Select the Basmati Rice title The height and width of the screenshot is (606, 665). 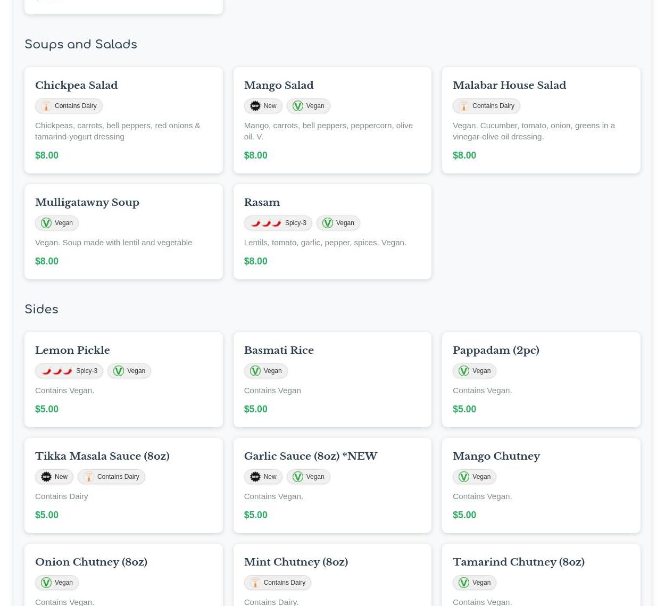(x=279, y=350)
